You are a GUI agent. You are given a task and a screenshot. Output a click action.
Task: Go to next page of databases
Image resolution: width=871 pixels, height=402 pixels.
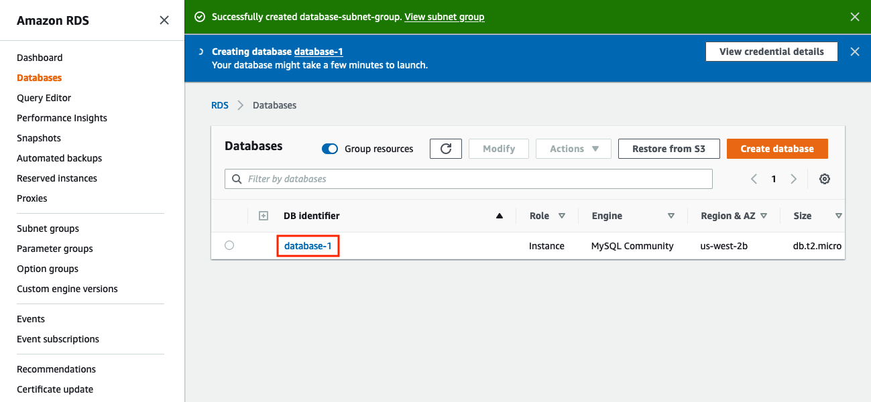click(x=794, y=179)
